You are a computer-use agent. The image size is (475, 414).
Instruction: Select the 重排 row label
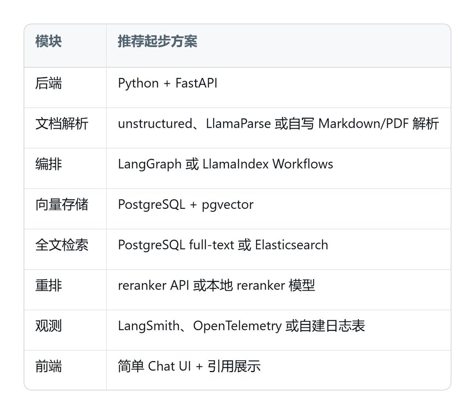coord(48,285)
